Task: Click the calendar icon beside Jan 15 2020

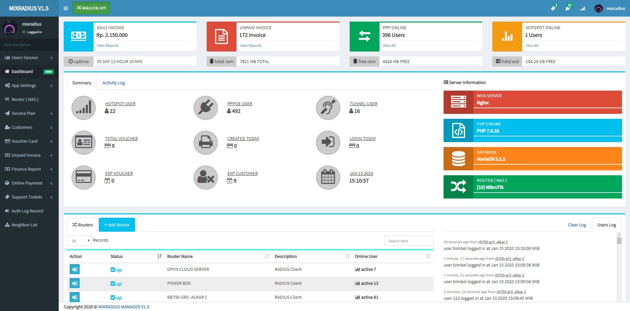Action: (328, 177)
